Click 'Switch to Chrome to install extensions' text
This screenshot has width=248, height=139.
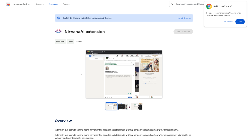click(x=87, y=18)
